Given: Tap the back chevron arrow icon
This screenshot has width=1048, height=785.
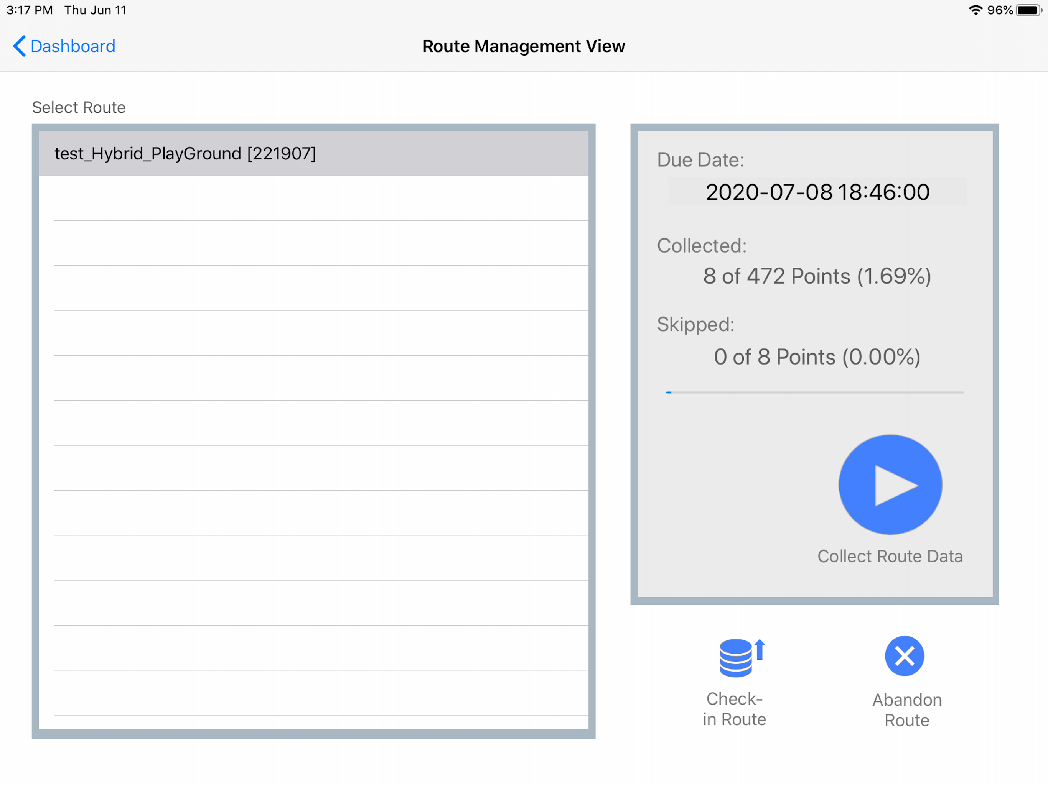Looking at the screenshot, I should [19, 46].
